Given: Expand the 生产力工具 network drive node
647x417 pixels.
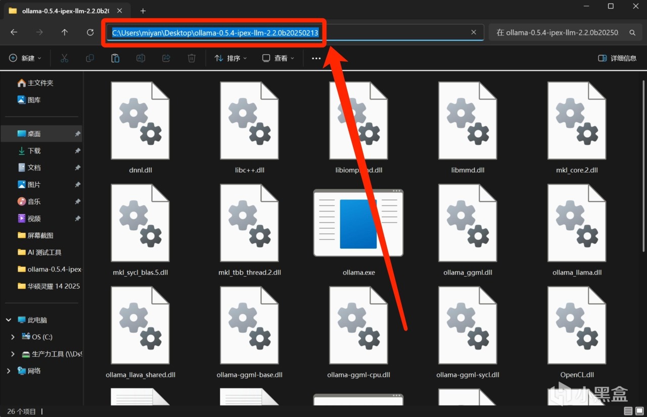Looking at the screenshot, I should pyautogui.click(x=13, y=354).
